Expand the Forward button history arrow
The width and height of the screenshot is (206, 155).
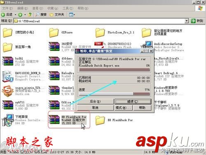coord(25,14)
